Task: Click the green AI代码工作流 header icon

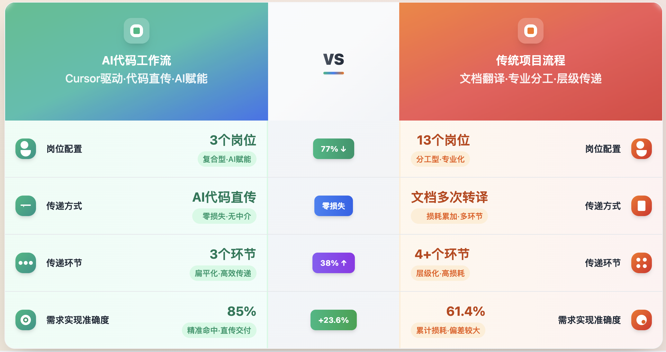Action: tap(137, 31)
